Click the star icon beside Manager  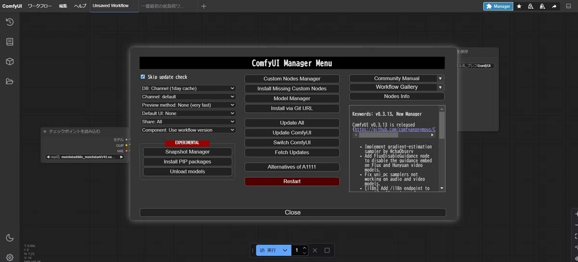coord(519,6)
